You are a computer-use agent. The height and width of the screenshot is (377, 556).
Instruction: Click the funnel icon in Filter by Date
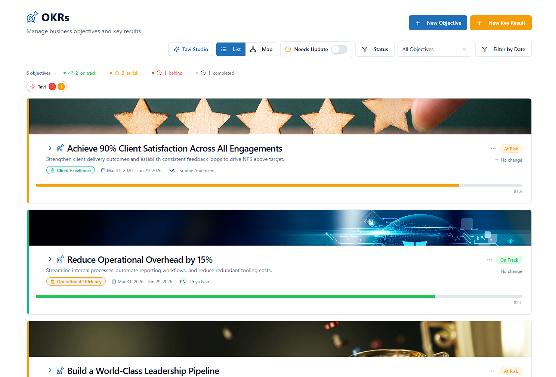click(x=485, y=49)
